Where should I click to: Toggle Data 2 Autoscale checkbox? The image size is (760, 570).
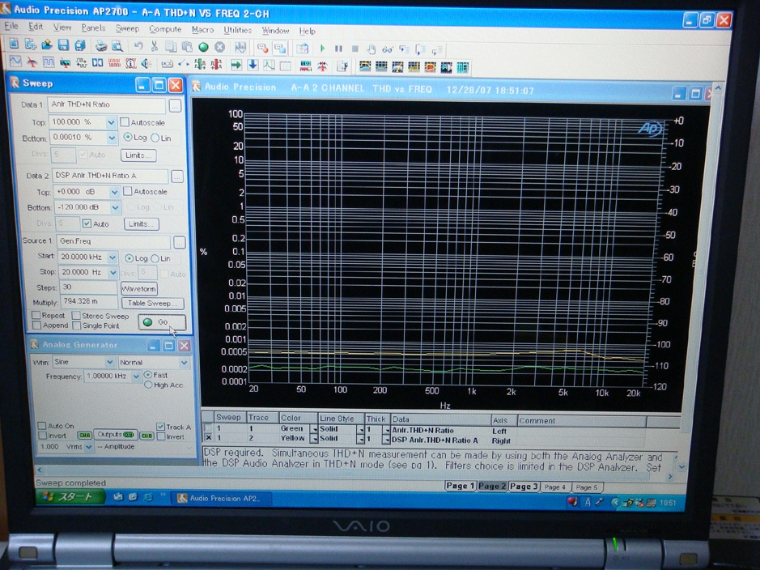(x=127, y=191)
